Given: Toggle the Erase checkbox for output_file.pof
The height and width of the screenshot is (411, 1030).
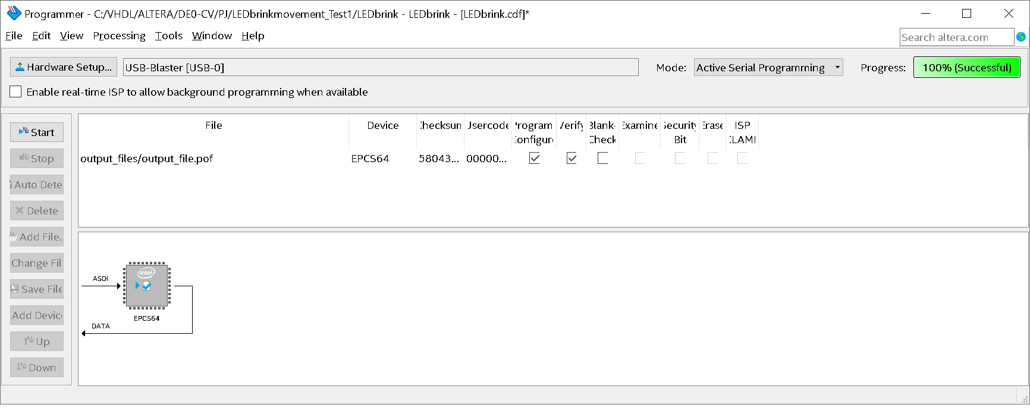Looking at the screenshot, I should coord(712,158).
